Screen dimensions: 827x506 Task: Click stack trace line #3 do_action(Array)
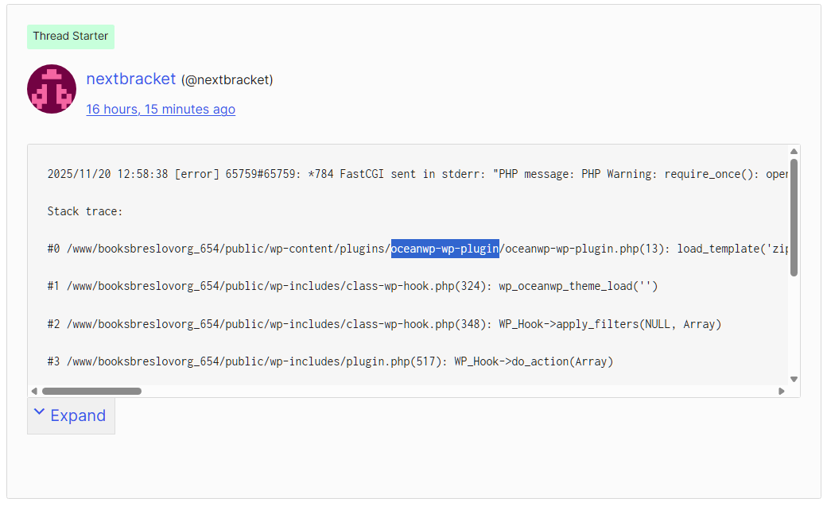(x=330, y=361)
